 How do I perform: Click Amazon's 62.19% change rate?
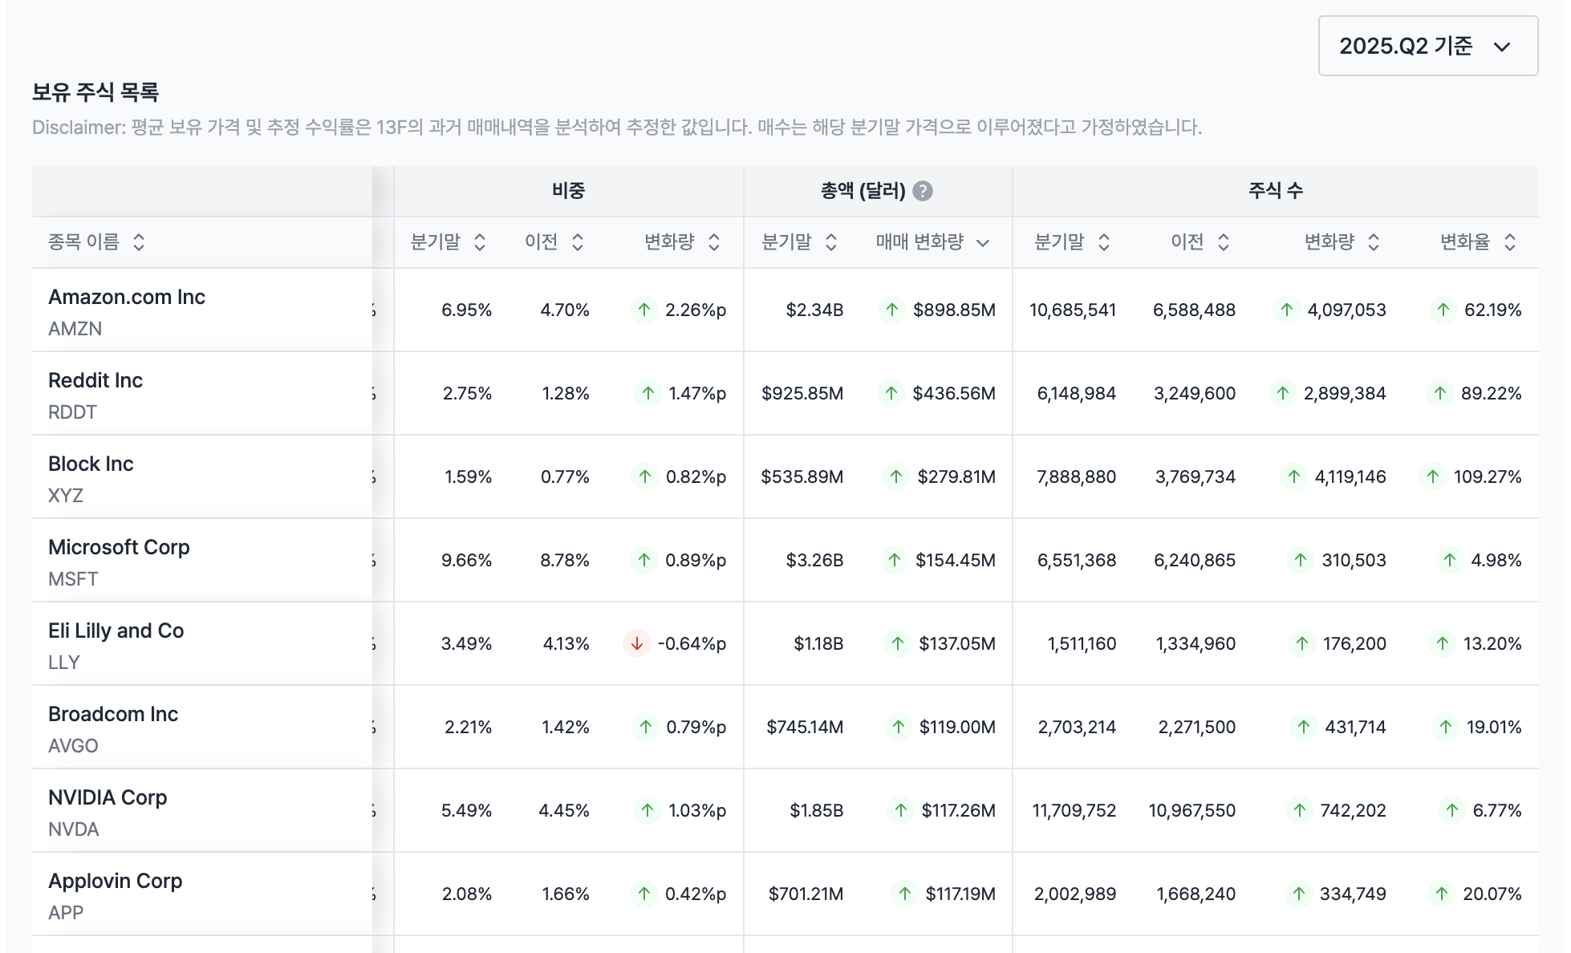click(x=1493, y=310)
